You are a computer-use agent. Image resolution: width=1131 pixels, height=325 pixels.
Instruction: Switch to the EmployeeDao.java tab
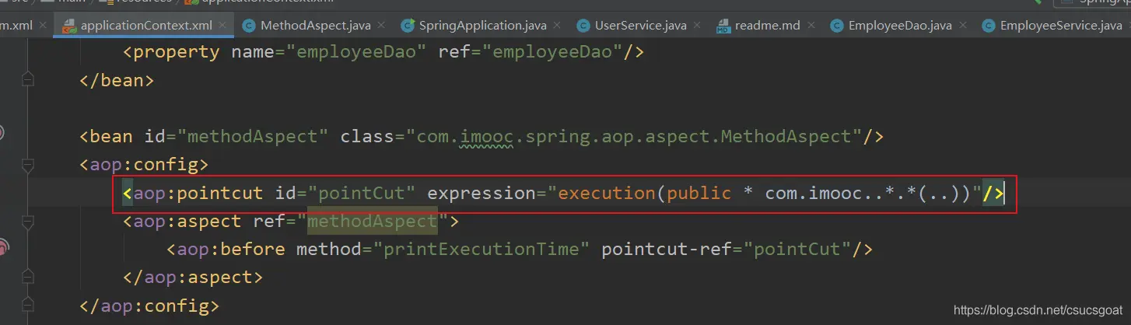[899, 26]
